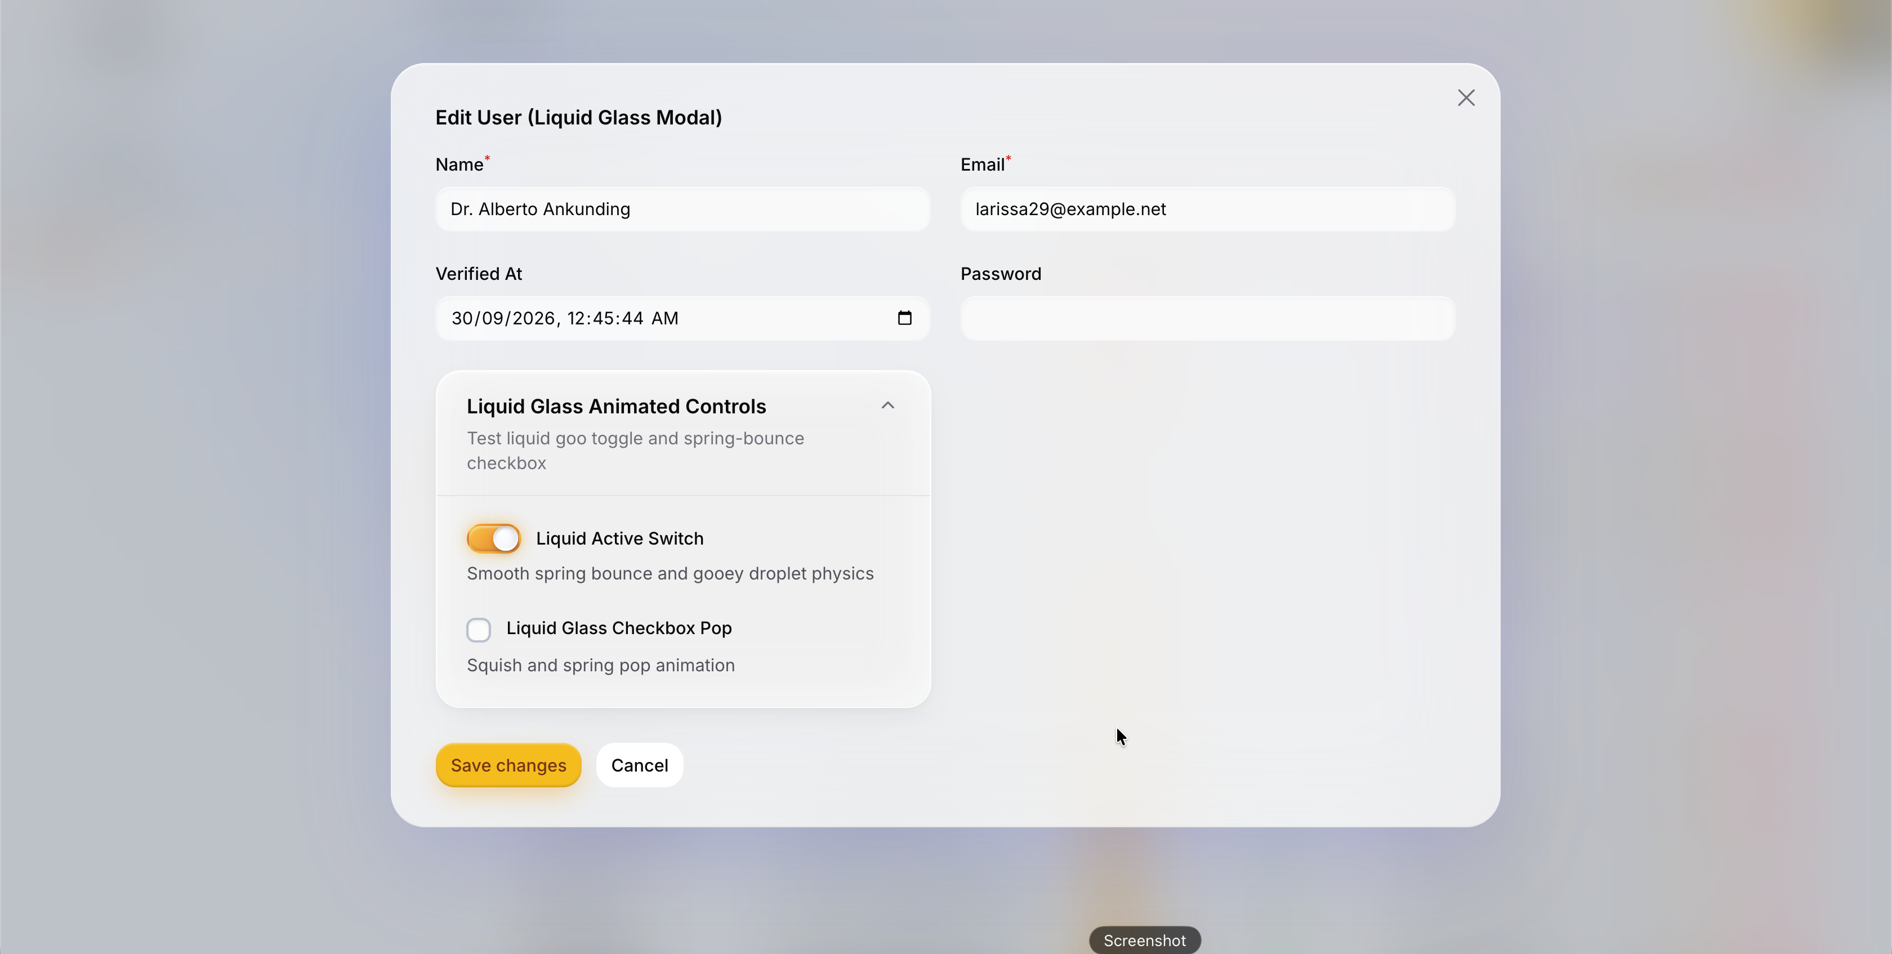Click the empty Password field
Viewport: 1892px width, 954px height.
click(x=1207, y=318)
